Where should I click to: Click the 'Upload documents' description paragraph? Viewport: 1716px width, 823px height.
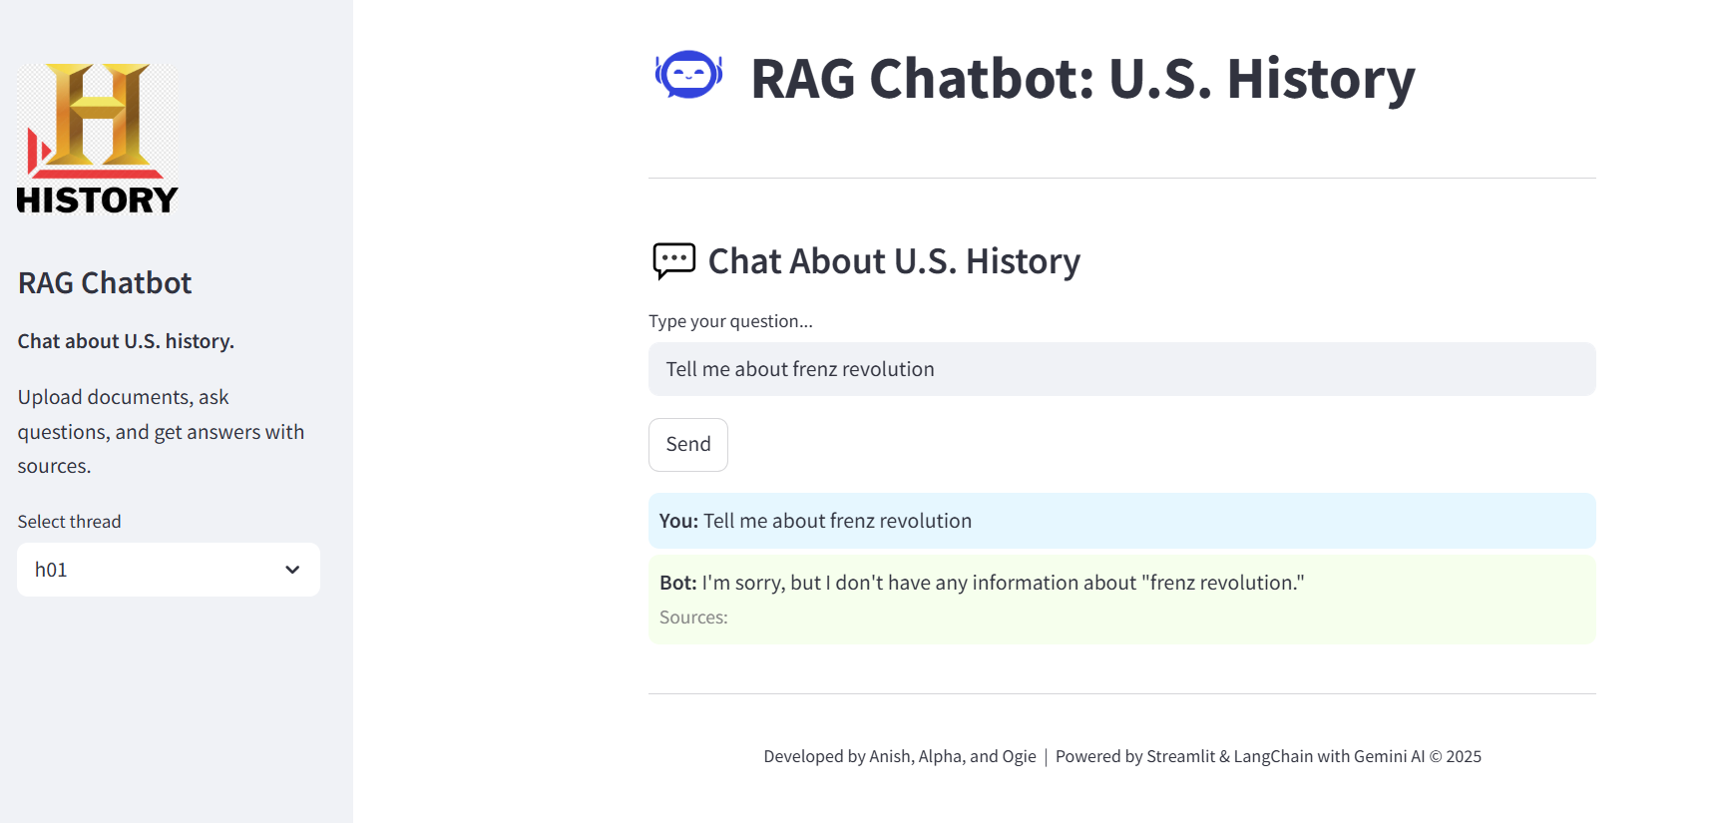click(x=160, y=431)
